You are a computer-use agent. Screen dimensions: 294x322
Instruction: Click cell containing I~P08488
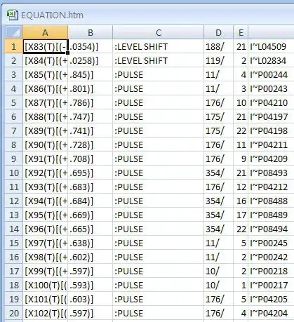coord(271,201)
